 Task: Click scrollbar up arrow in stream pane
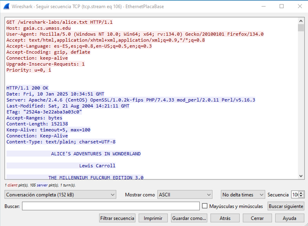(301, 21)
